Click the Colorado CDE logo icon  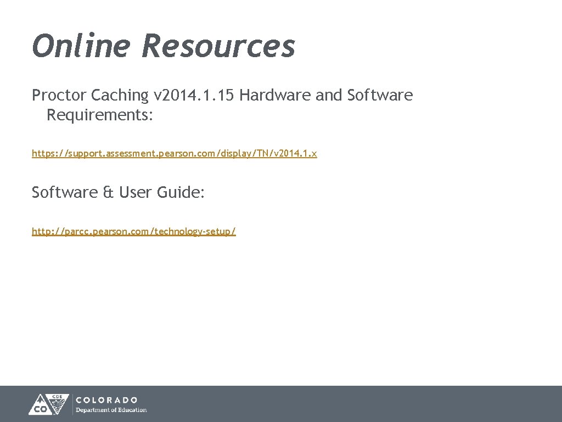[x=49, y=404]
